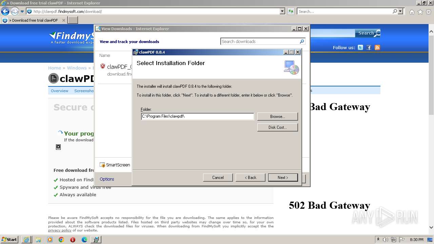Open FindMySoft Twitter follow icon
The width and height of the screenshot is (434, 244).
[360, 47]
